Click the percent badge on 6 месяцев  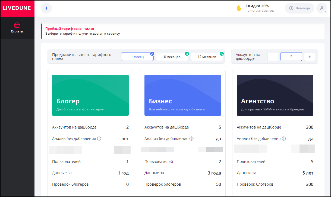coord(187,54)
